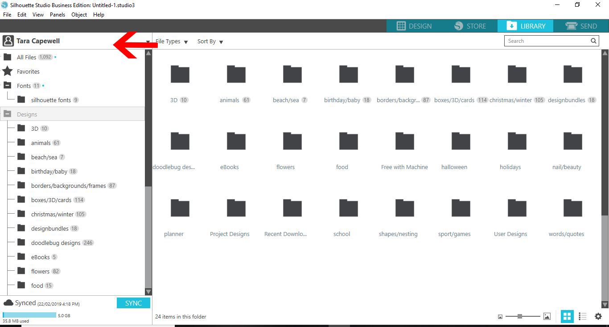Open the holidays folder

(x=517, y=141)
